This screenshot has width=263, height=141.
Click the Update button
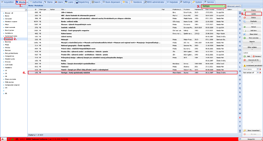(253, 14)
